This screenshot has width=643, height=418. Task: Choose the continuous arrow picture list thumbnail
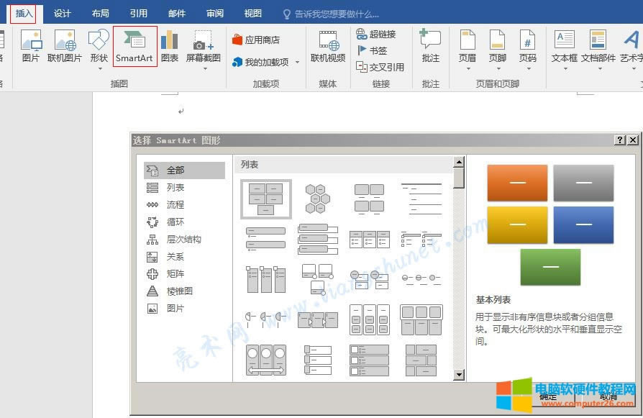tap(266, 360)
